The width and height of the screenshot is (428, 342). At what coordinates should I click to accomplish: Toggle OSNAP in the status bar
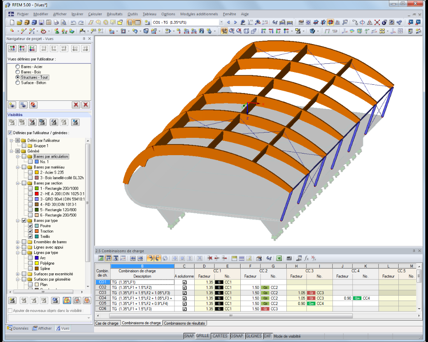[x=236, y=336]
